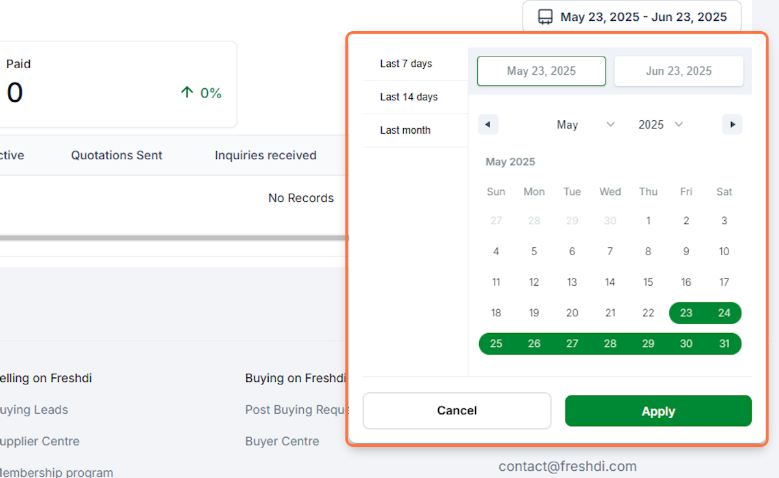Go to previous month with left arrow
Viewport: 779px width, 478px height.
[x=488, y=125]
